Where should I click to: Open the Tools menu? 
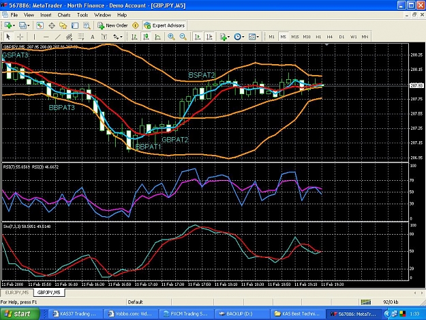tap(82, 15)
